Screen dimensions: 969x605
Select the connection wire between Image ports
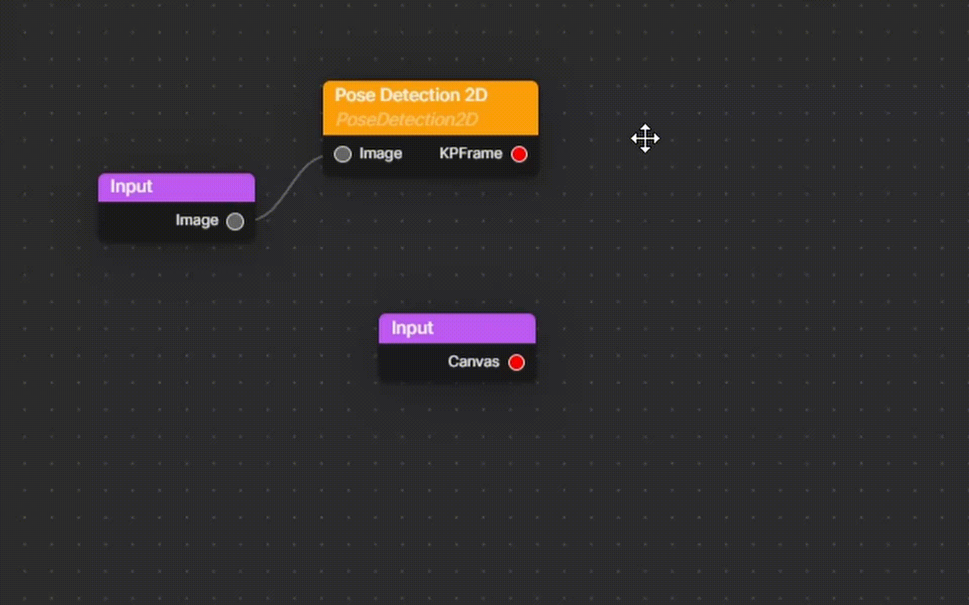(289, 189)
